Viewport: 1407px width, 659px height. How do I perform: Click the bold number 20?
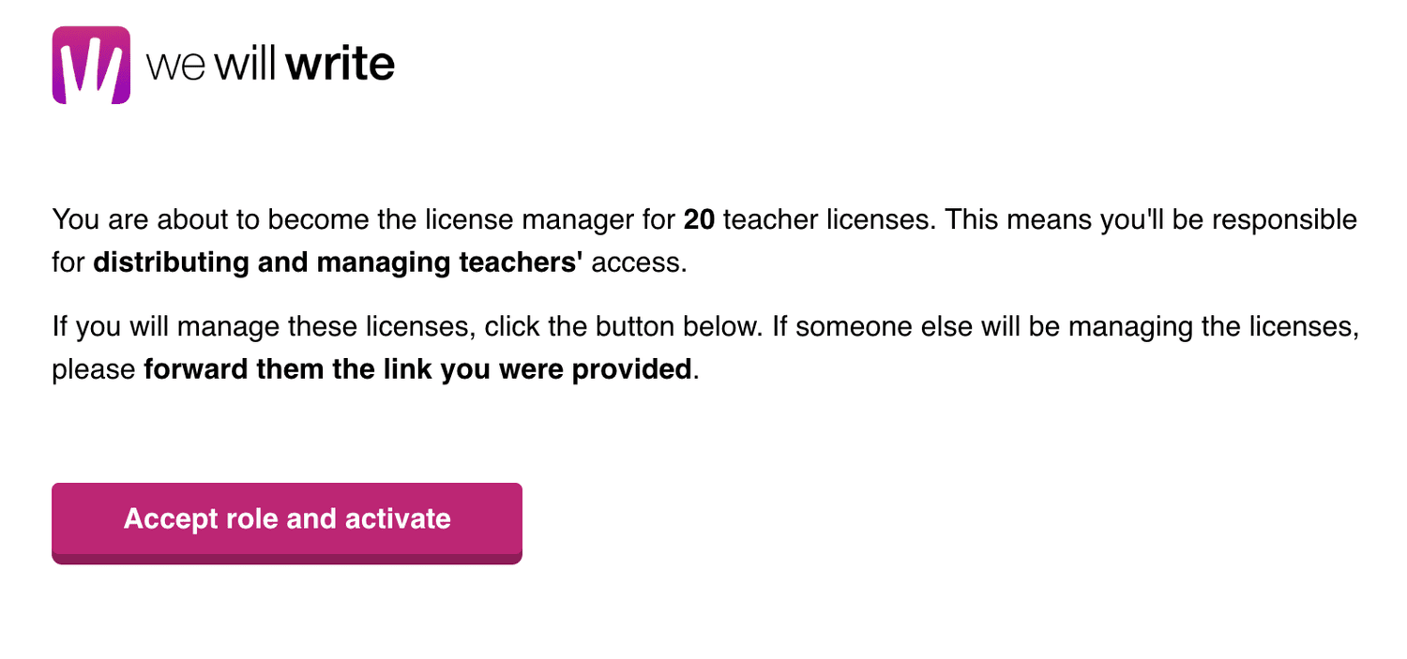[x=699, y=220]
